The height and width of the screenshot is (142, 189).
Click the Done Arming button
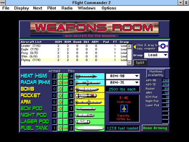[155, 128]
